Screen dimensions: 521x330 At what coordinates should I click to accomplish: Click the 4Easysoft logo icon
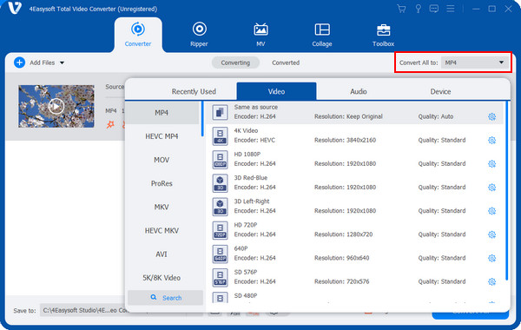[x=15, y=8]
